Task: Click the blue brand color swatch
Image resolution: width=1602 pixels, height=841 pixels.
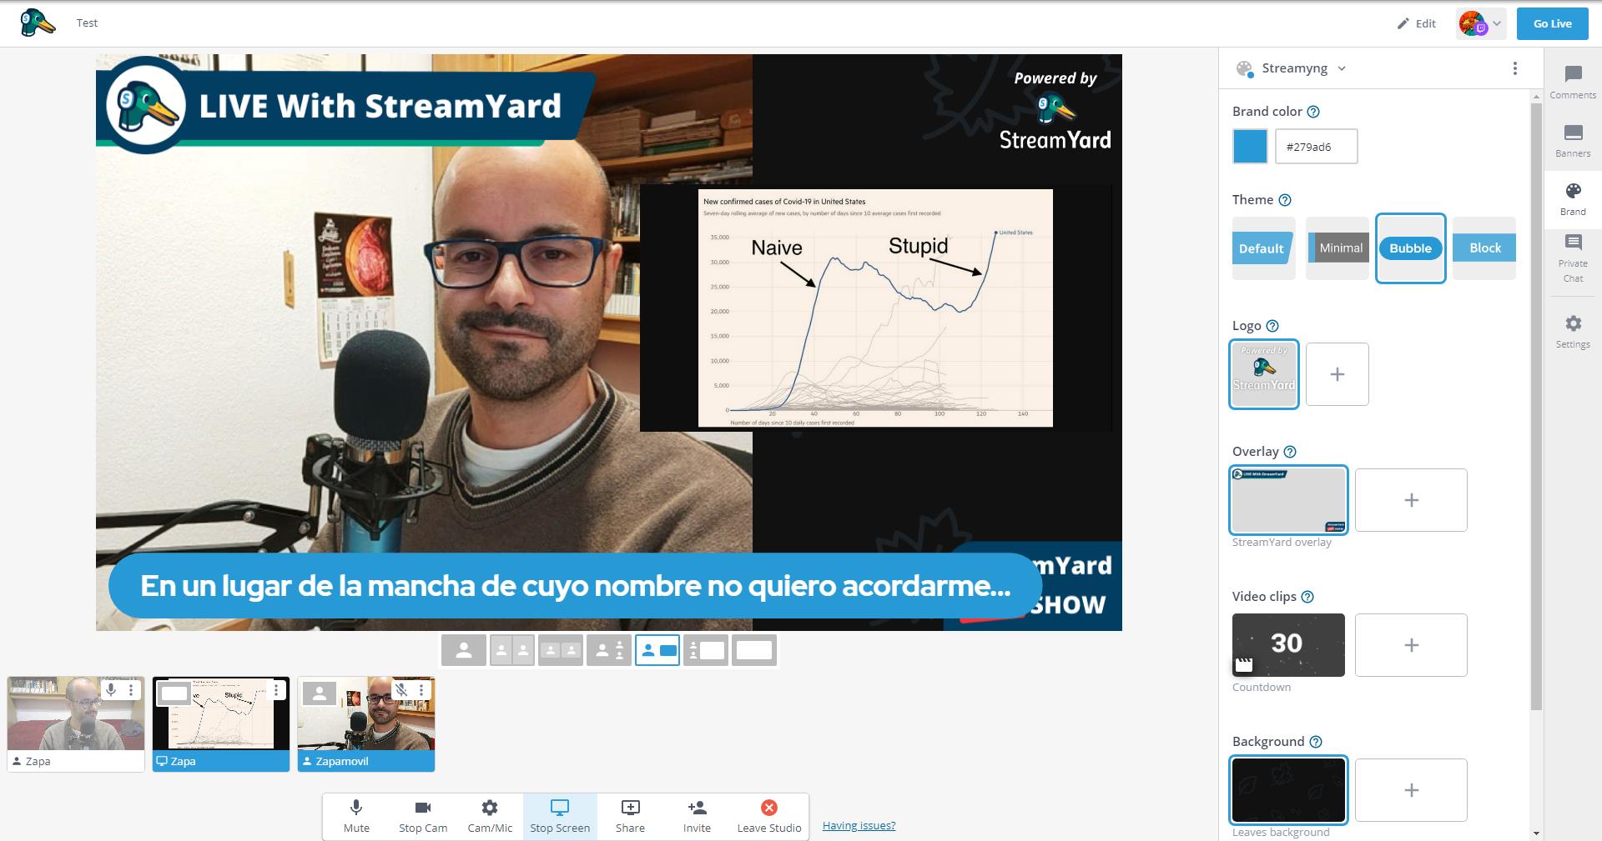Action: pos(1250,147)
